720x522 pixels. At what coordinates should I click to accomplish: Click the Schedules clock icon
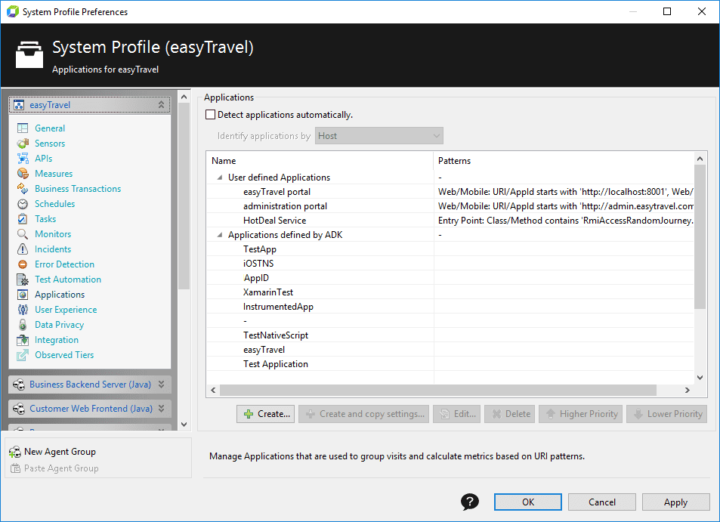23,204
